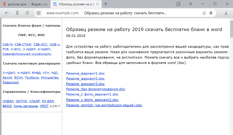
Task: Bookmark this page with the bookmark icon
Action: point(211,13)
